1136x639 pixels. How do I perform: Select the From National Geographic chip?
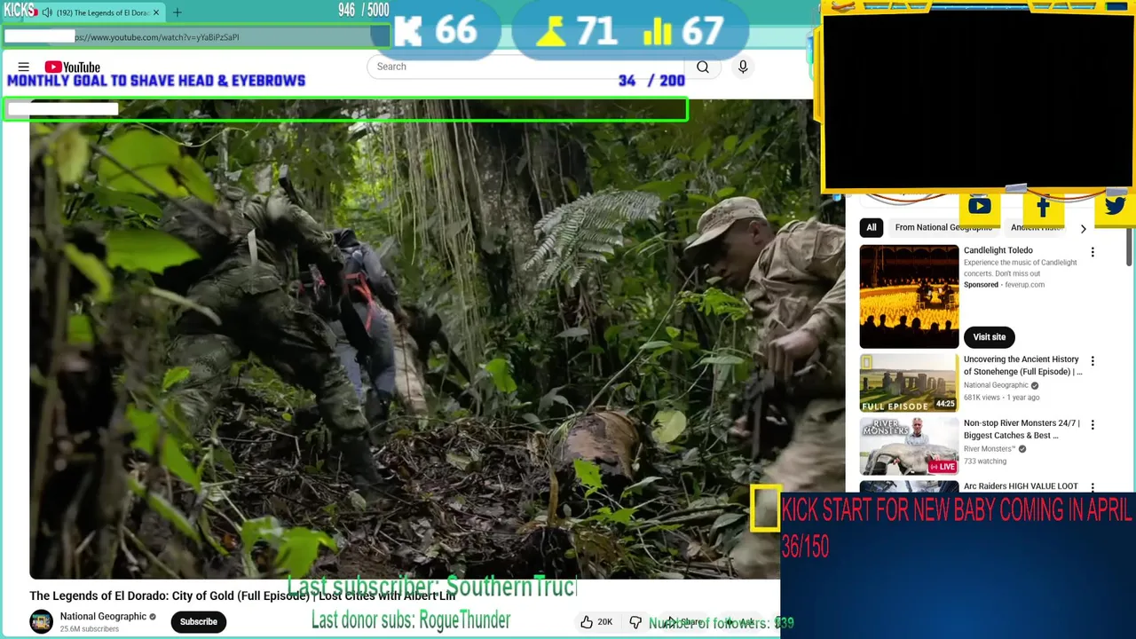pyautogui.click(x=943, y=228)
